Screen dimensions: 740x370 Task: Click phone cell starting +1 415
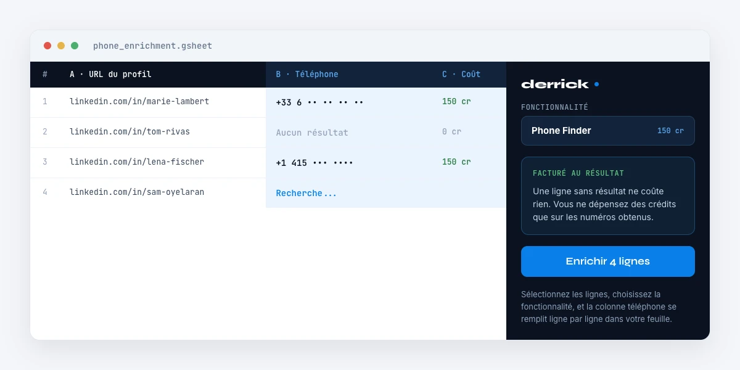pyautogui.click(x=314, y=162)
